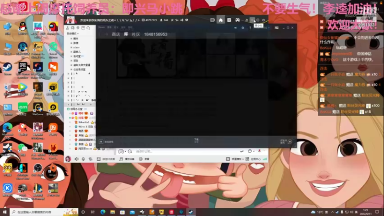Click the share icon in YY header
Viewport: 384px width, 216px height.
182,20
